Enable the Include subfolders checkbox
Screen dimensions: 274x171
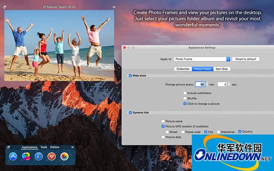pos(185,93)
